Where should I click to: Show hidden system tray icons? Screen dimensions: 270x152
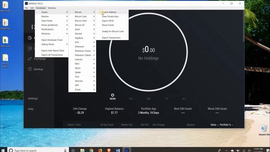tap(227, 150)
